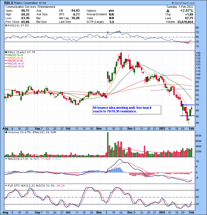Image resolution: width=207 pixels, height=215 pixels.
Task: Click the RSI(14) 37.53 label
Action: point(18,25)
